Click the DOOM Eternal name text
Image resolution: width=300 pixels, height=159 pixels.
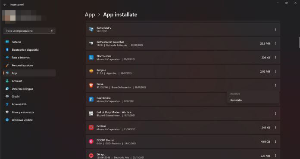click(x=106, y=140)
